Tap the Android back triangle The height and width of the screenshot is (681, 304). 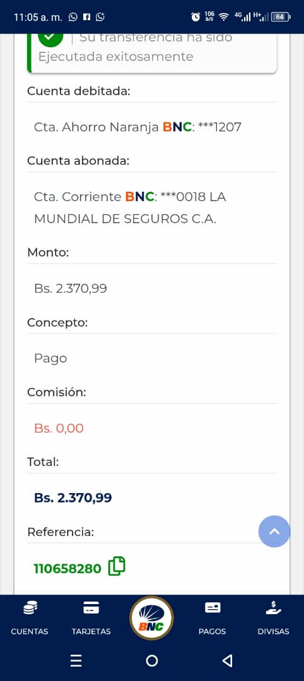(x=227, y=661)
